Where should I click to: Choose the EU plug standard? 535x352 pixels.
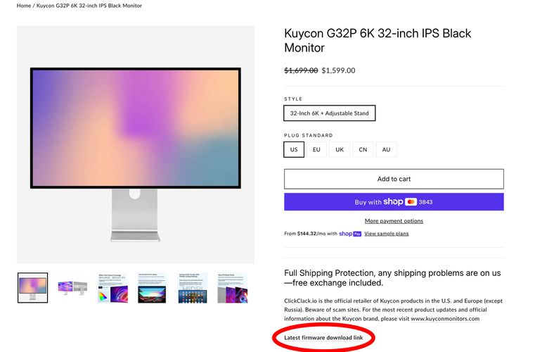point(316,150)
